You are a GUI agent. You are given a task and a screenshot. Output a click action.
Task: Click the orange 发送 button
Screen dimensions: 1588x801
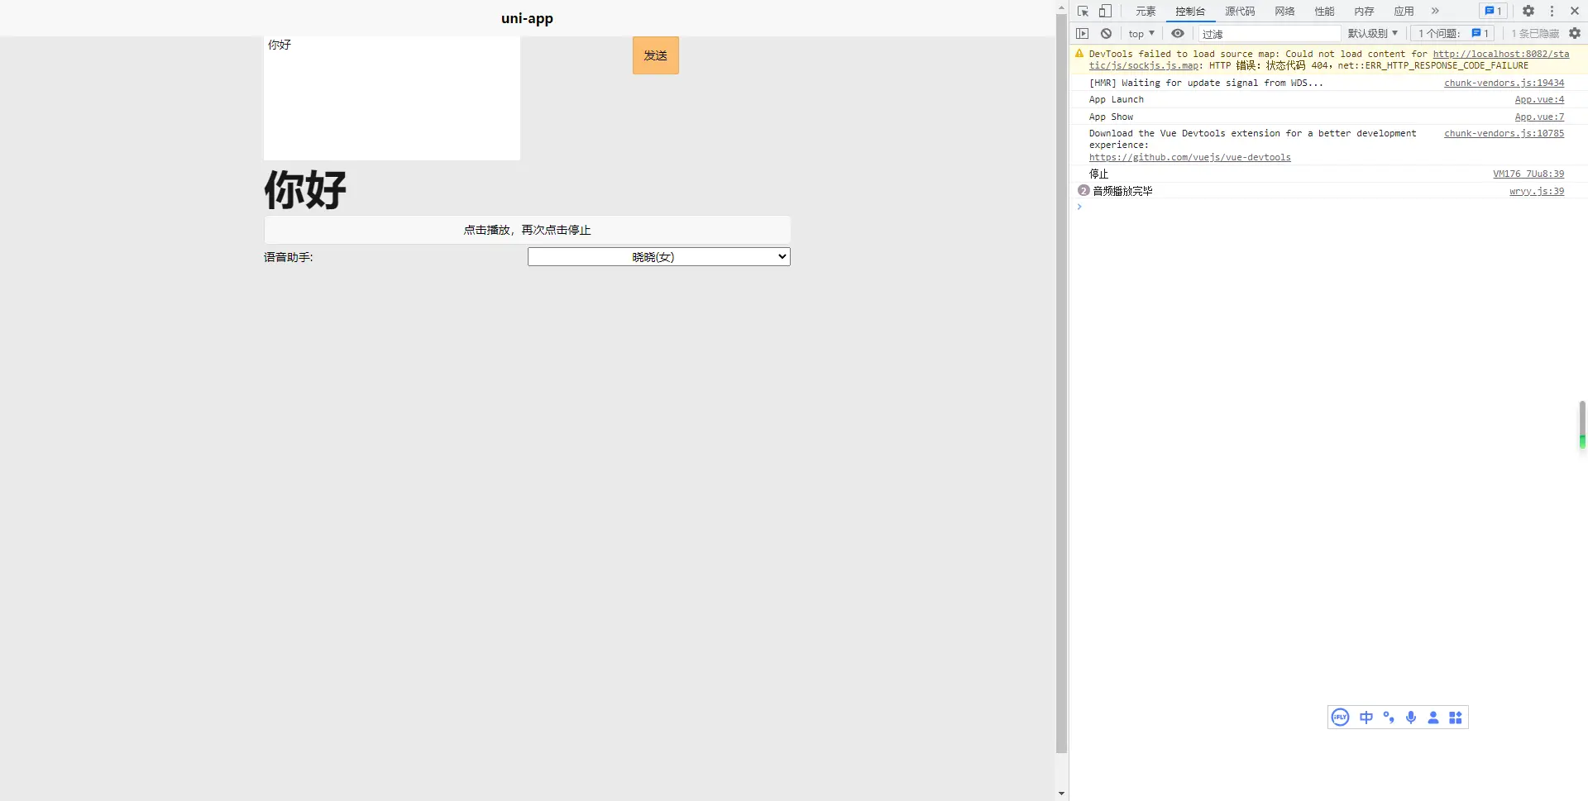(x=655, y=55)
